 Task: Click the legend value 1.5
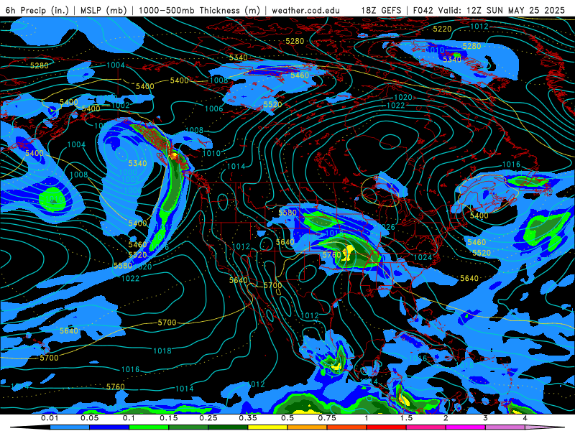[x=406, y=418]
